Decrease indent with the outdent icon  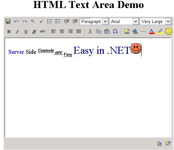pyautogui.click(x=67, y=21)
